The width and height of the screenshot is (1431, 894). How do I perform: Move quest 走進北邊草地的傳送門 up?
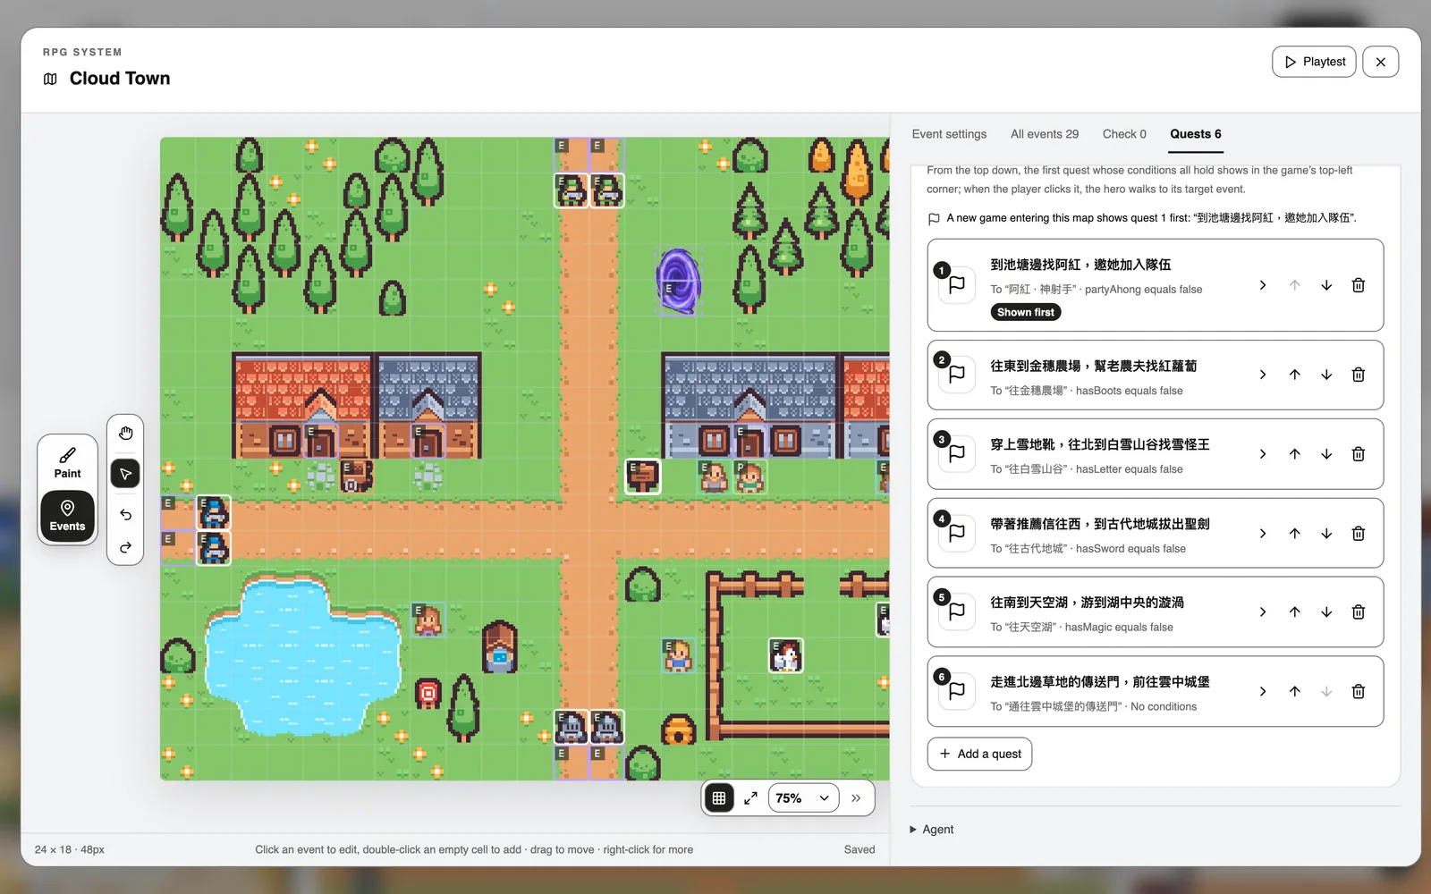[1294, 691]
